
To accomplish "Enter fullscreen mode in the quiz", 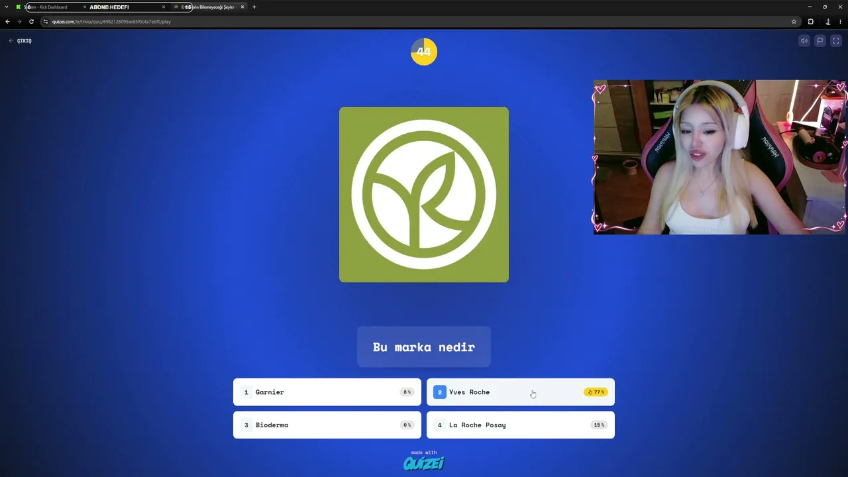I will pyautogui.click(x=836, y=40).
